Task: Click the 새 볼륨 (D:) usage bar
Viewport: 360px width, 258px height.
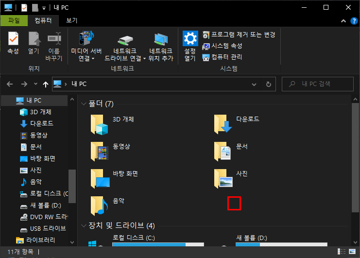Action: [281, 244]
